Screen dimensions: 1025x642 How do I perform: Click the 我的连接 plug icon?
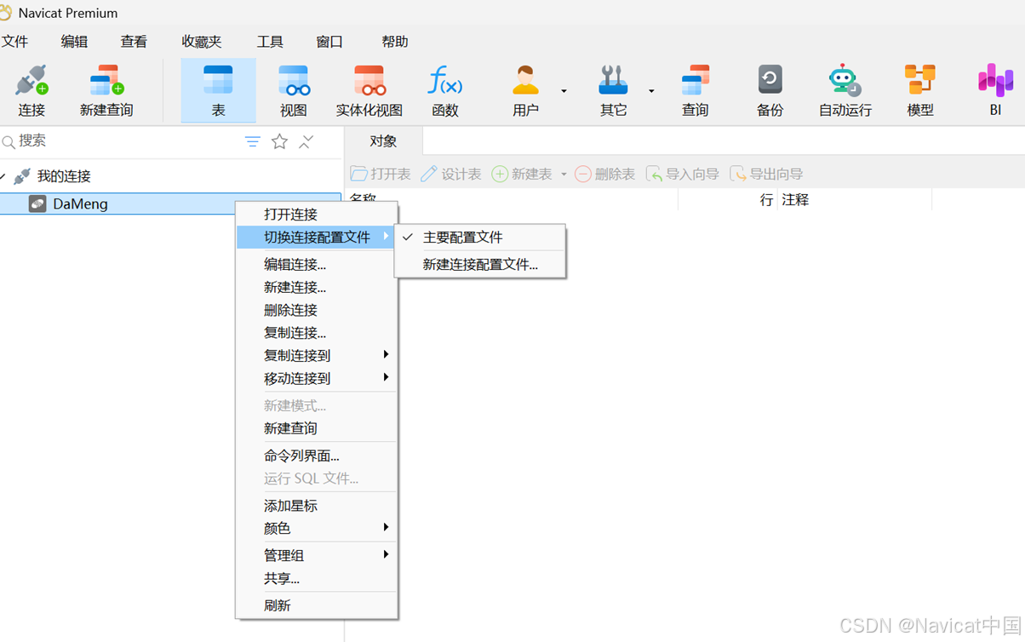click(22, 176)
